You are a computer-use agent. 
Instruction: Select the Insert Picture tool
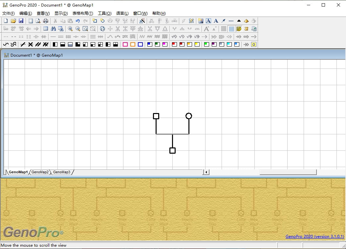(201, 21)
